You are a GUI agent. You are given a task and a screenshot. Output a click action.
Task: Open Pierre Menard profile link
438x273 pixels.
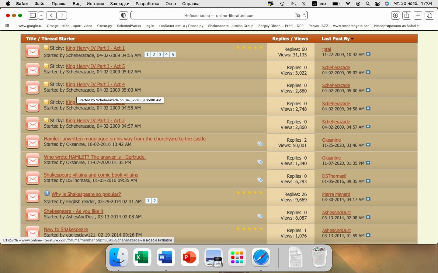336,194
